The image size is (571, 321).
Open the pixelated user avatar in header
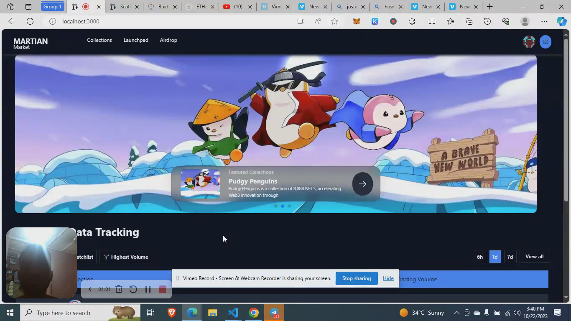click(529, 42)
